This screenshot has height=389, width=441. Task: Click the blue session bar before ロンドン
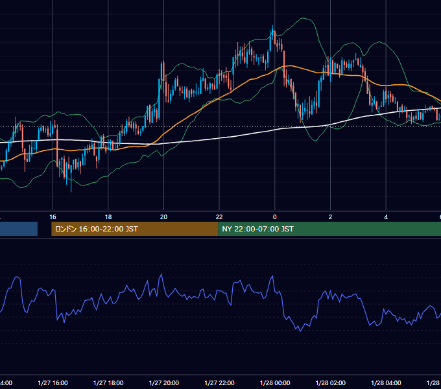[x=19, y=229]
